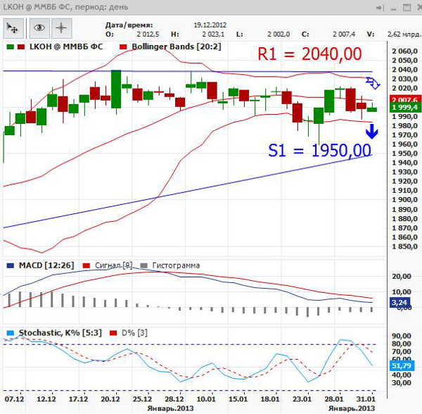Click the 2 060,0 price axis label
Image resolution: width=422 pixels, height=414 pixels.
[x=405, y=51]
